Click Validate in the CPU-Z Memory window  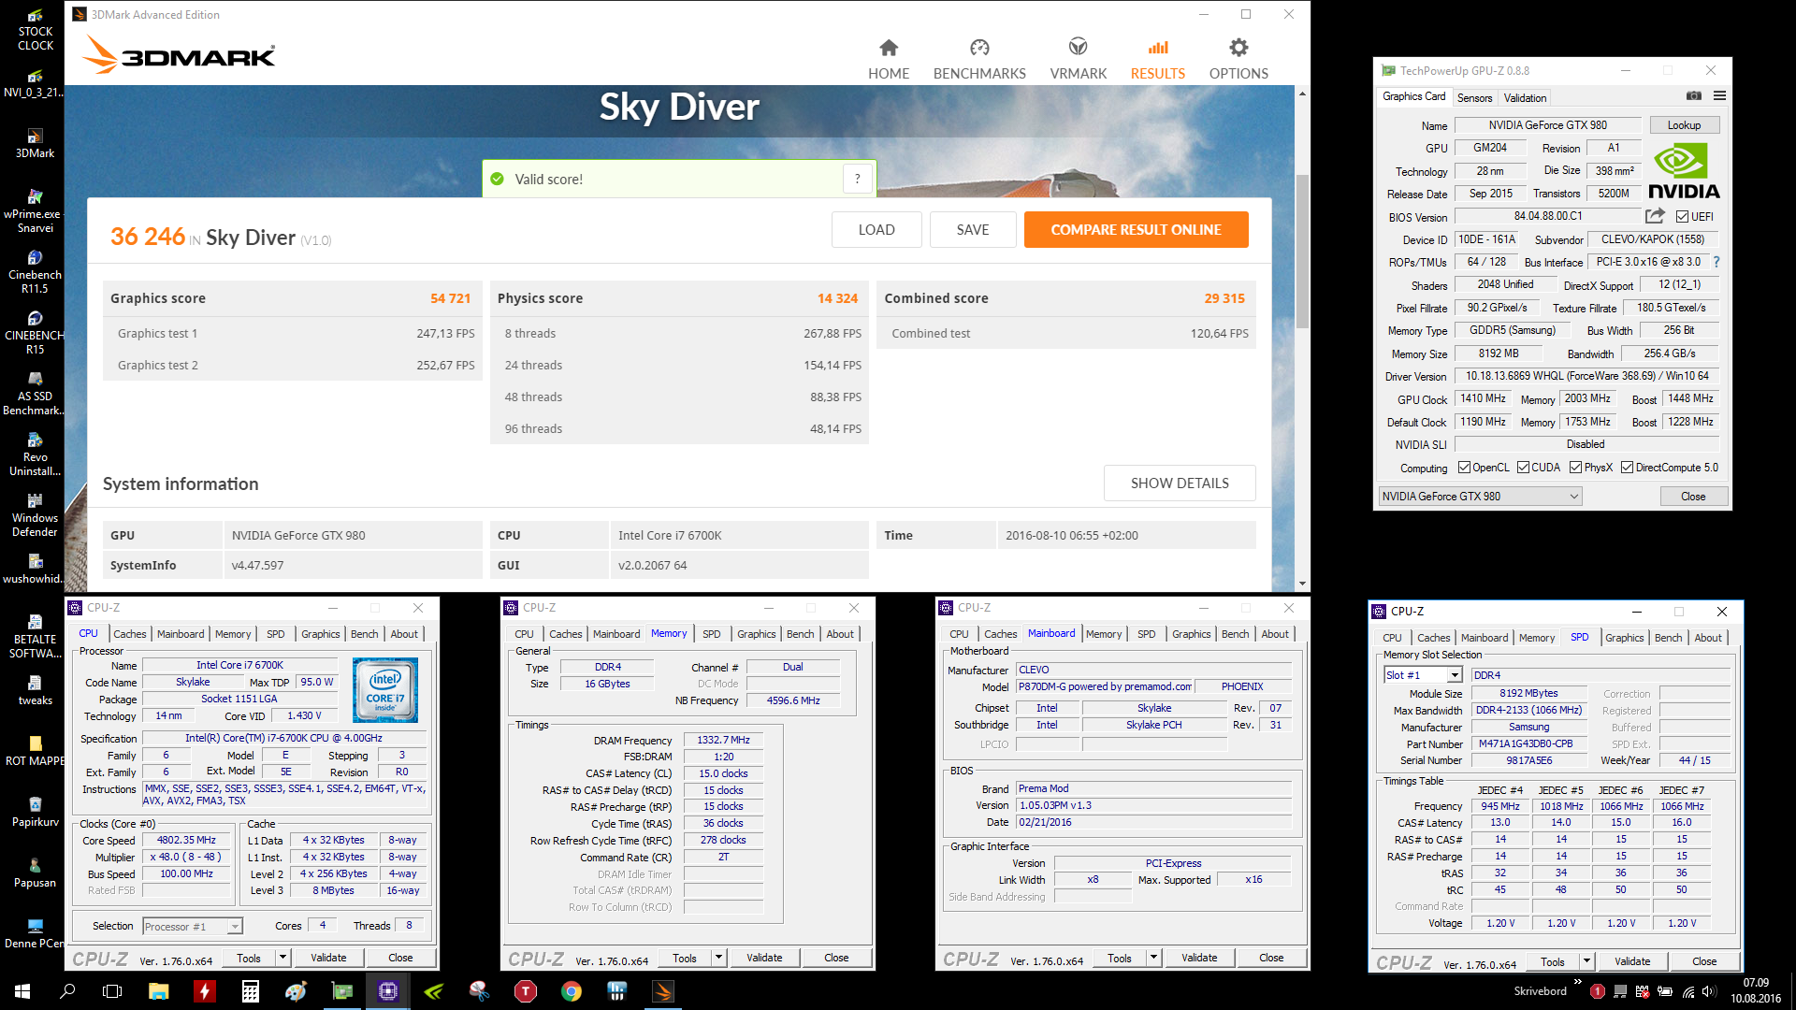[764, 958]
